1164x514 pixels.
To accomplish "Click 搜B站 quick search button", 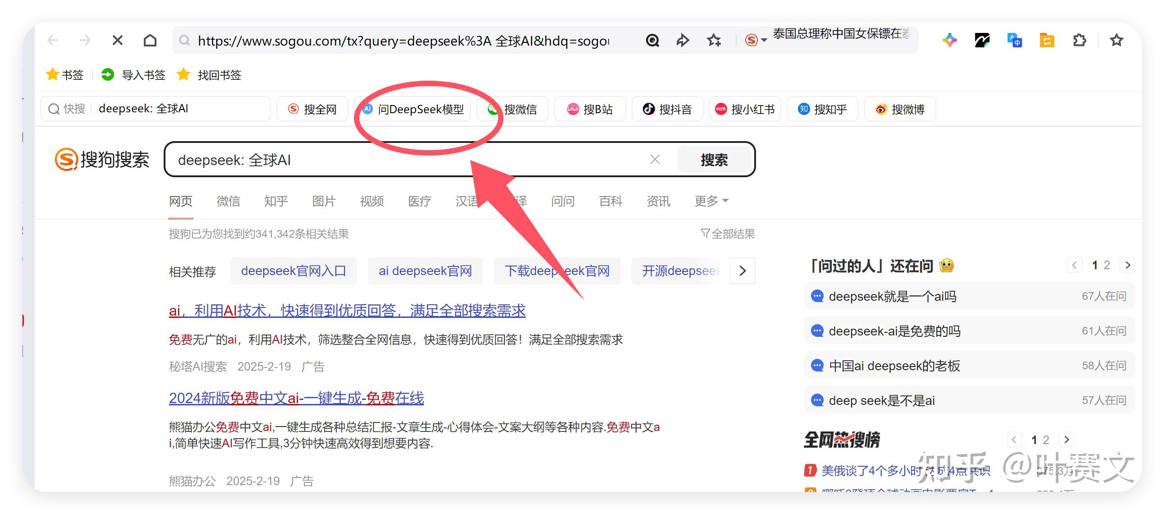I will pos(590,109).
